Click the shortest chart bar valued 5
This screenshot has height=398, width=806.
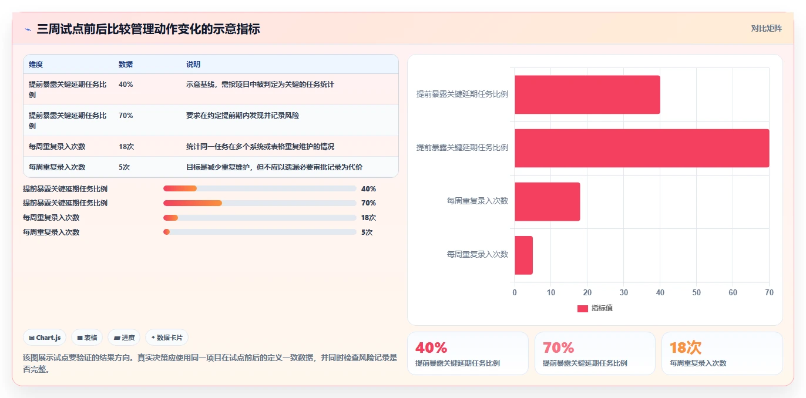point(524,255)
